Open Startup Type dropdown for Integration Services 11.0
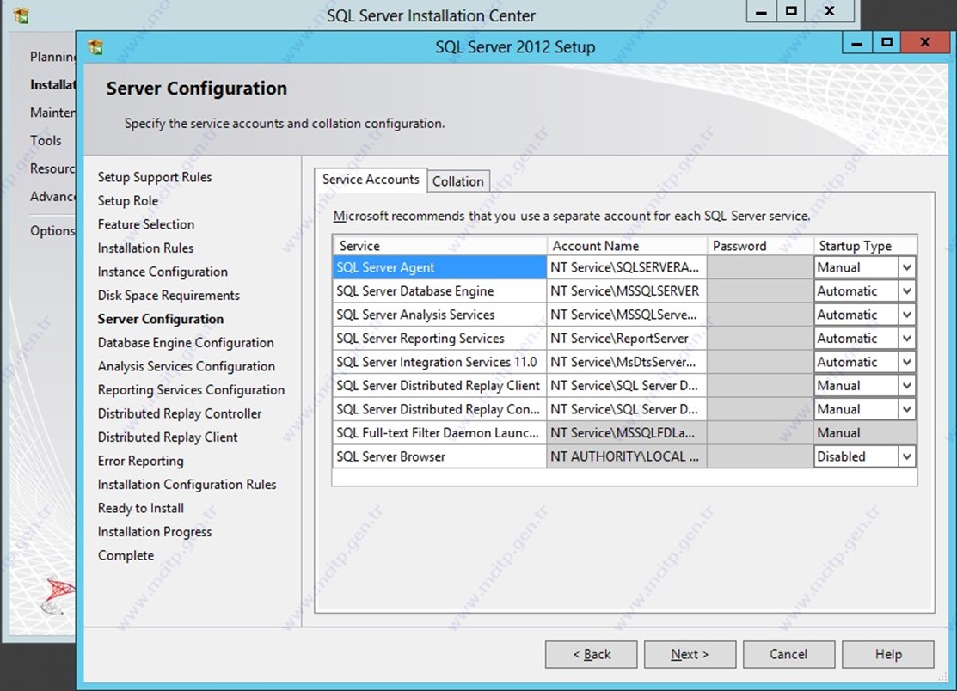 coord(907,362)
